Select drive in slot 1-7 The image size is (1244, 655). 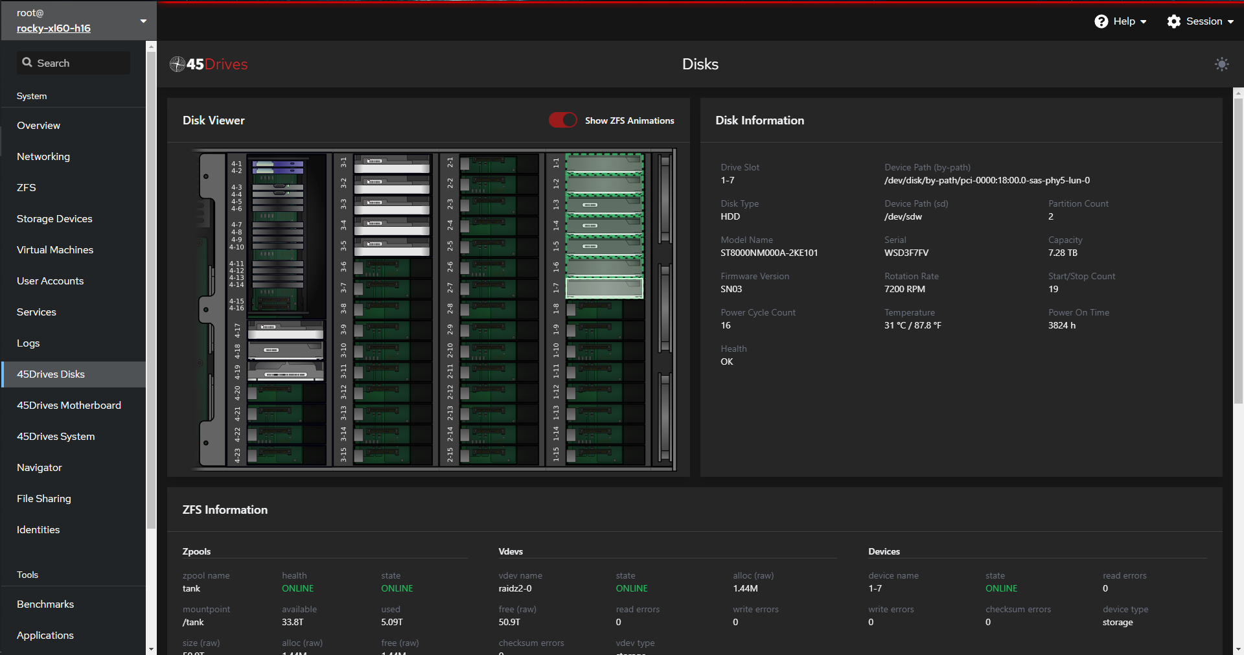click(x=605, y=288)
